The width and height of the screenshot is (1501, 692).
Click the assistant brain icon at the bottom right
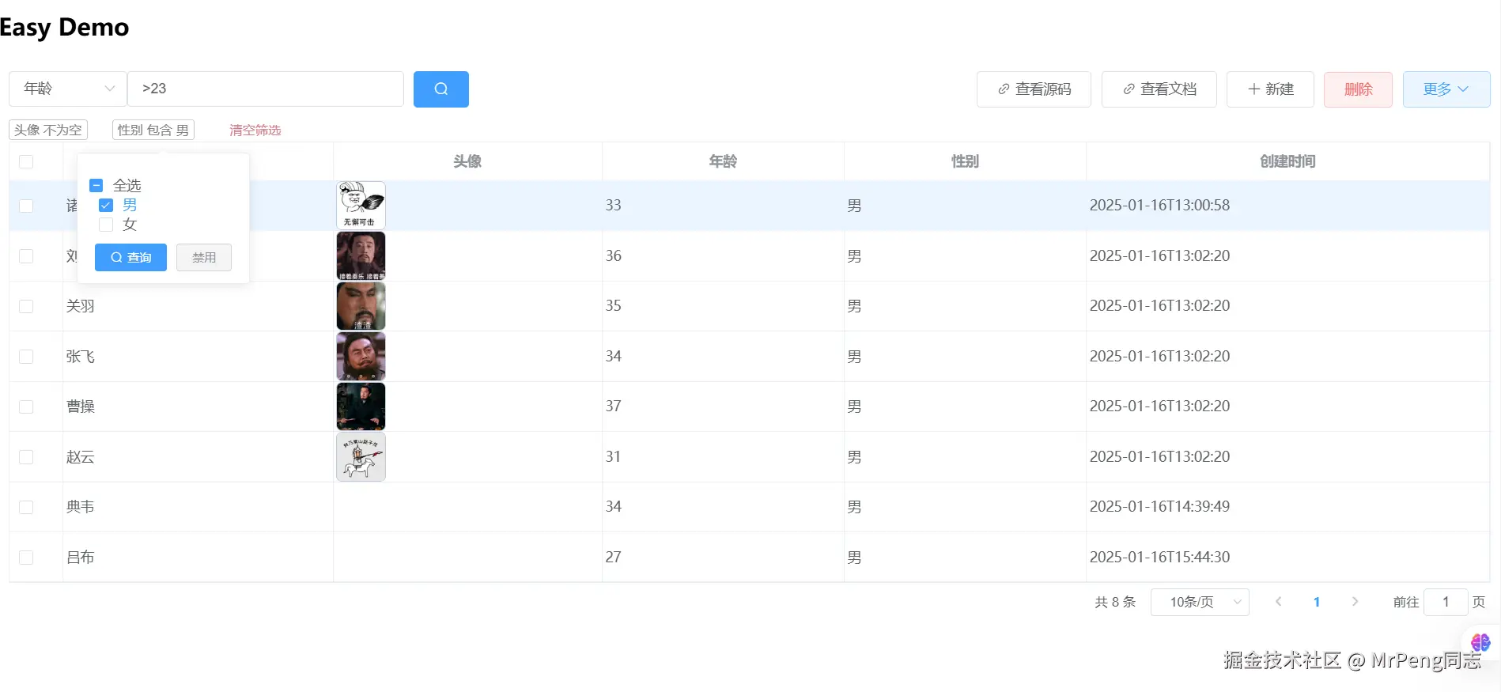point(1480,642)
